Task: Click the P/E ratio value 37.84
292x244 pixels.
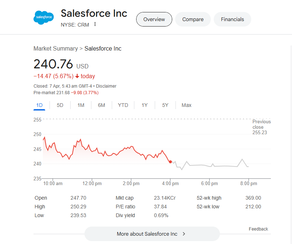Action: click(160, 207)
